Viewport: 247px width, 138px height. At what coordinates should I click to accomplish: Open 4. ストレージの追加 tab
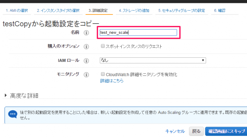point(134,11)
